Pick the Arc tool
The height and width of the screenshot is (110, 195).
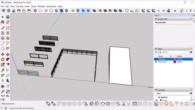(x=3, y=43)
